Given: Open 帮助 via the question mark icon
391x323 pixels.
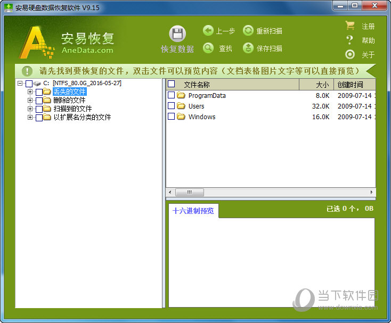Looking at the screenshot, I should [350, 40].
